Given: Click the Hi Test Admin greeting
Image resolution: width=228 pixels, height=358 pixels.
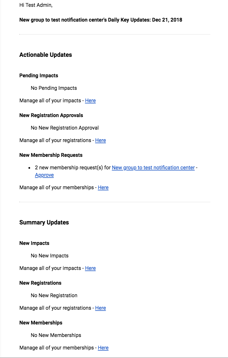Looking at the screenshot, I should [36, 5].
